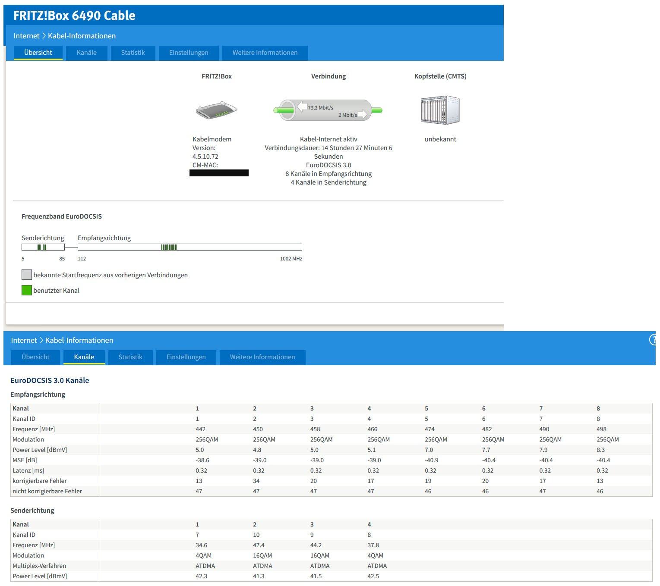
Task: Click 'benutzter Kanal' legend text
Action: point(57,291)
